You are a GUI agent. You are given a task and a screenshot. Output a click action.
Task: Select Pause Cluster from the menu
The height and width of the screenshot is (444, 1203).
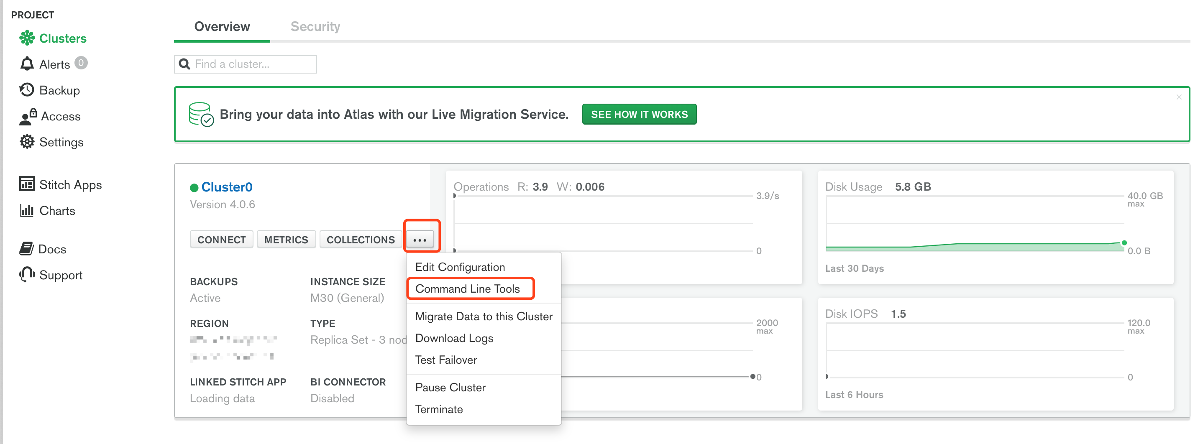click(x=450, y=387)
